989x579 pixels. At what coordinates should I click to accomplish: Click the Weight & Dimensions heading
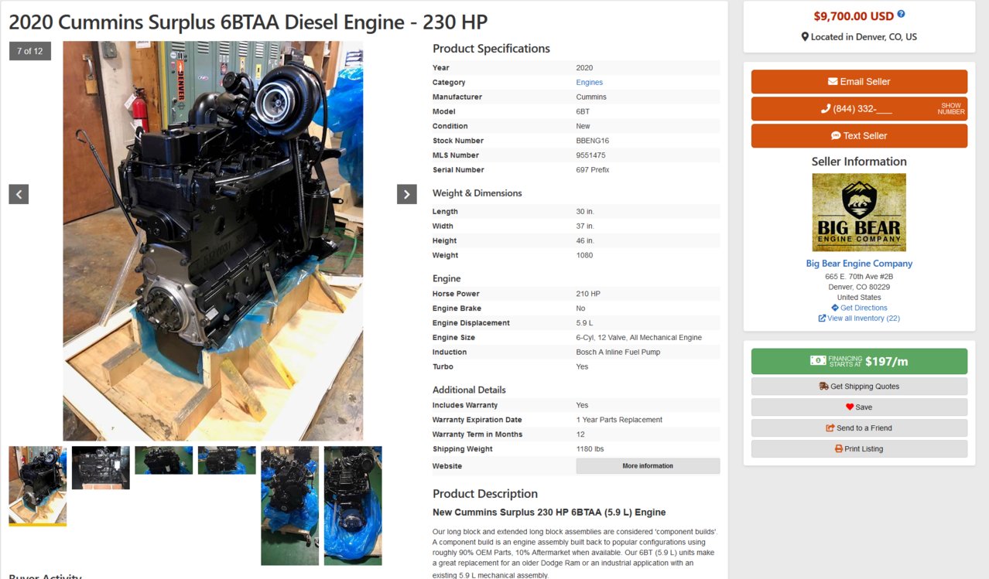[x=477, y=193]
